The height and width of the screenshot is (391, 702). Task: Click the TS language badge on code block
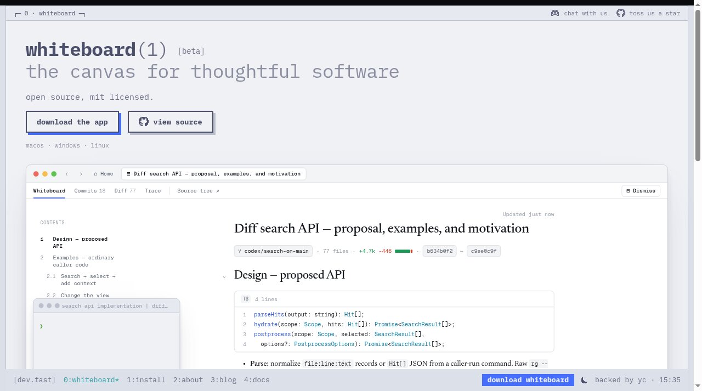point(245,299)
